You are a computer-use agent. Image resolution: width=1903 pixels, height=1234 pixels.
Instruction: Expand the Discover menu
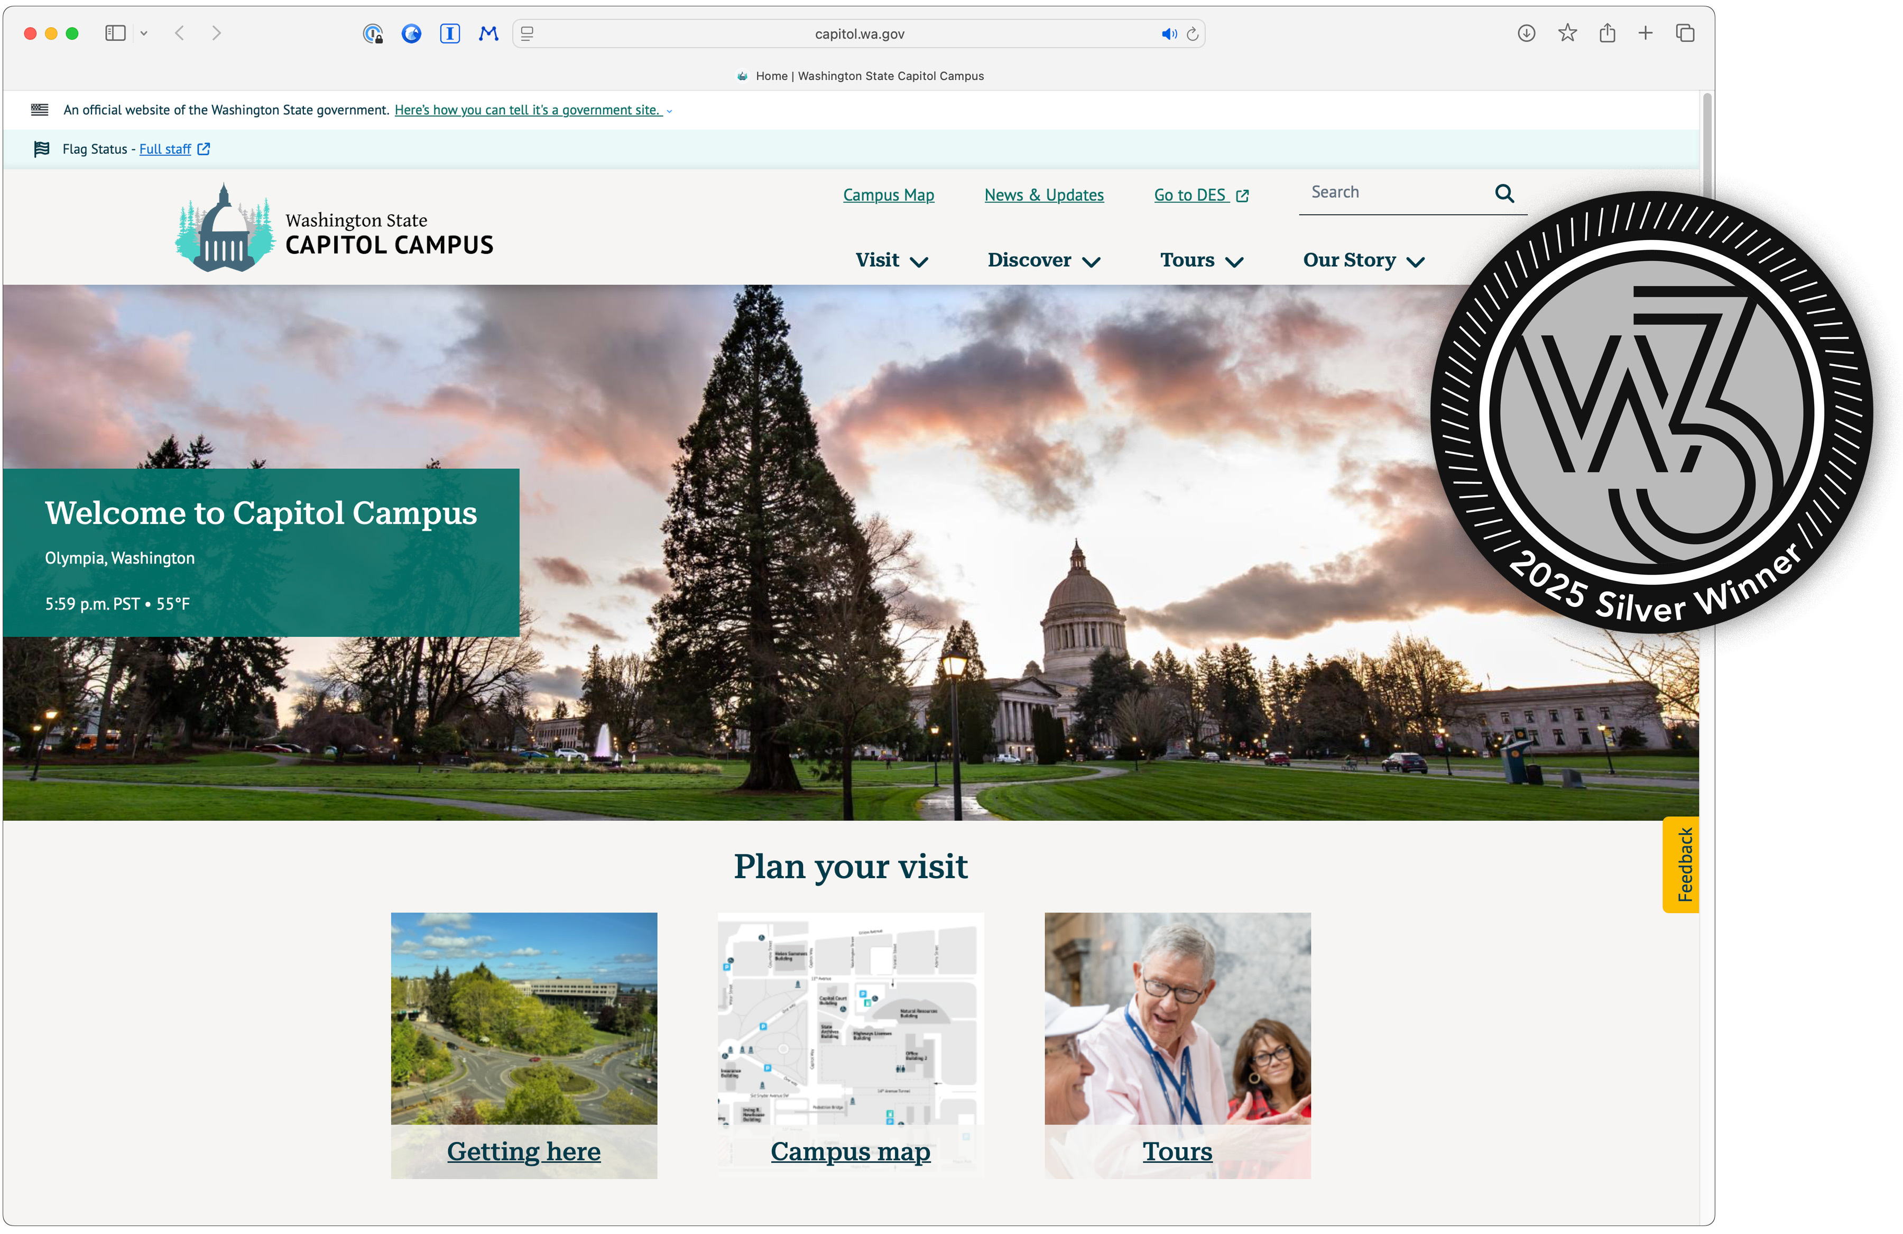click(1043, 260)
